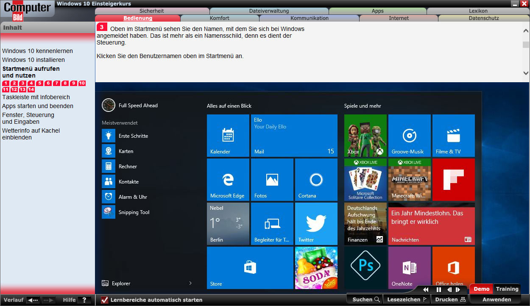Open Windows 10 kennenlernen chapter
Image resolution: width=530 pixels, height=306 pixels.
37,51
